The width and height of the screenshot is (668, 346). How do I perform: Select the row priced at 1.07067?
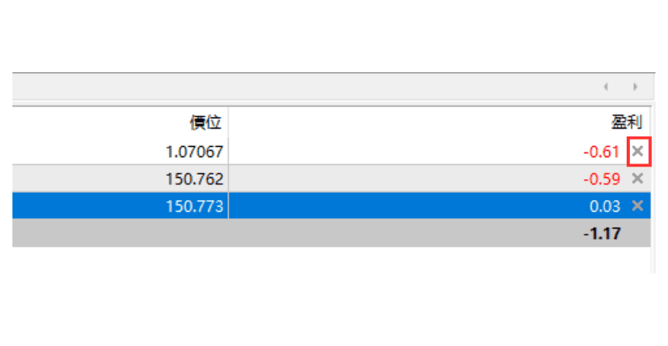point(332,152)
